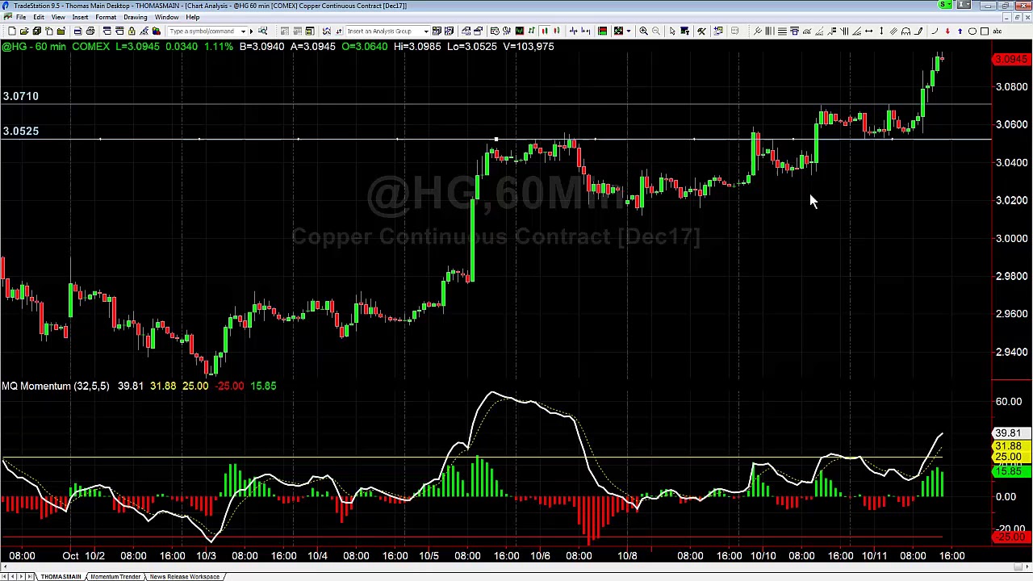
Task: Select the horizontal double-arrow drawing tool
Action: click(x=868, y=31)
